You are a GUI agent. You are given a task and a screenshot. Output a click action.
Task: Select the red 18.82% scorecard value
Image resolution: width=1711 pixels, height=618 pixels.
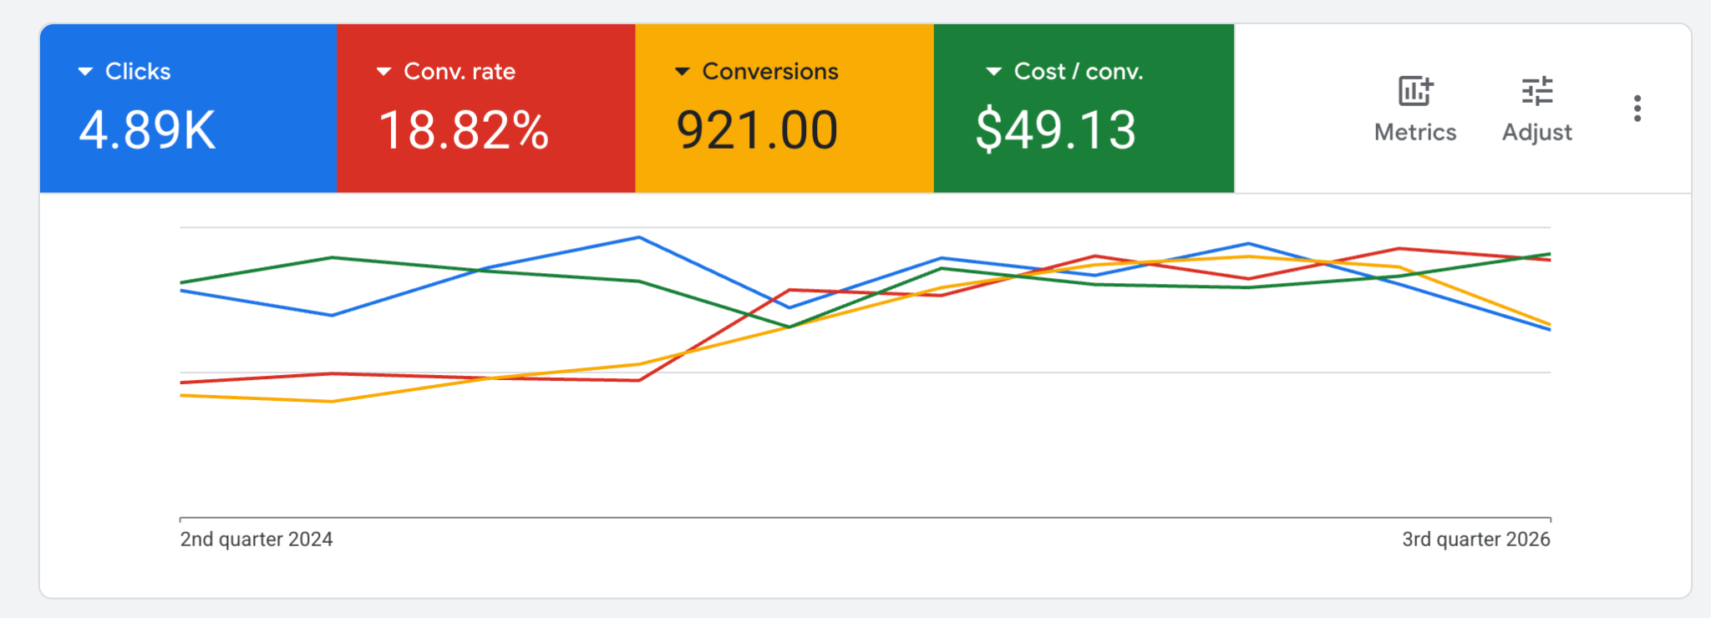coord(464,130)
